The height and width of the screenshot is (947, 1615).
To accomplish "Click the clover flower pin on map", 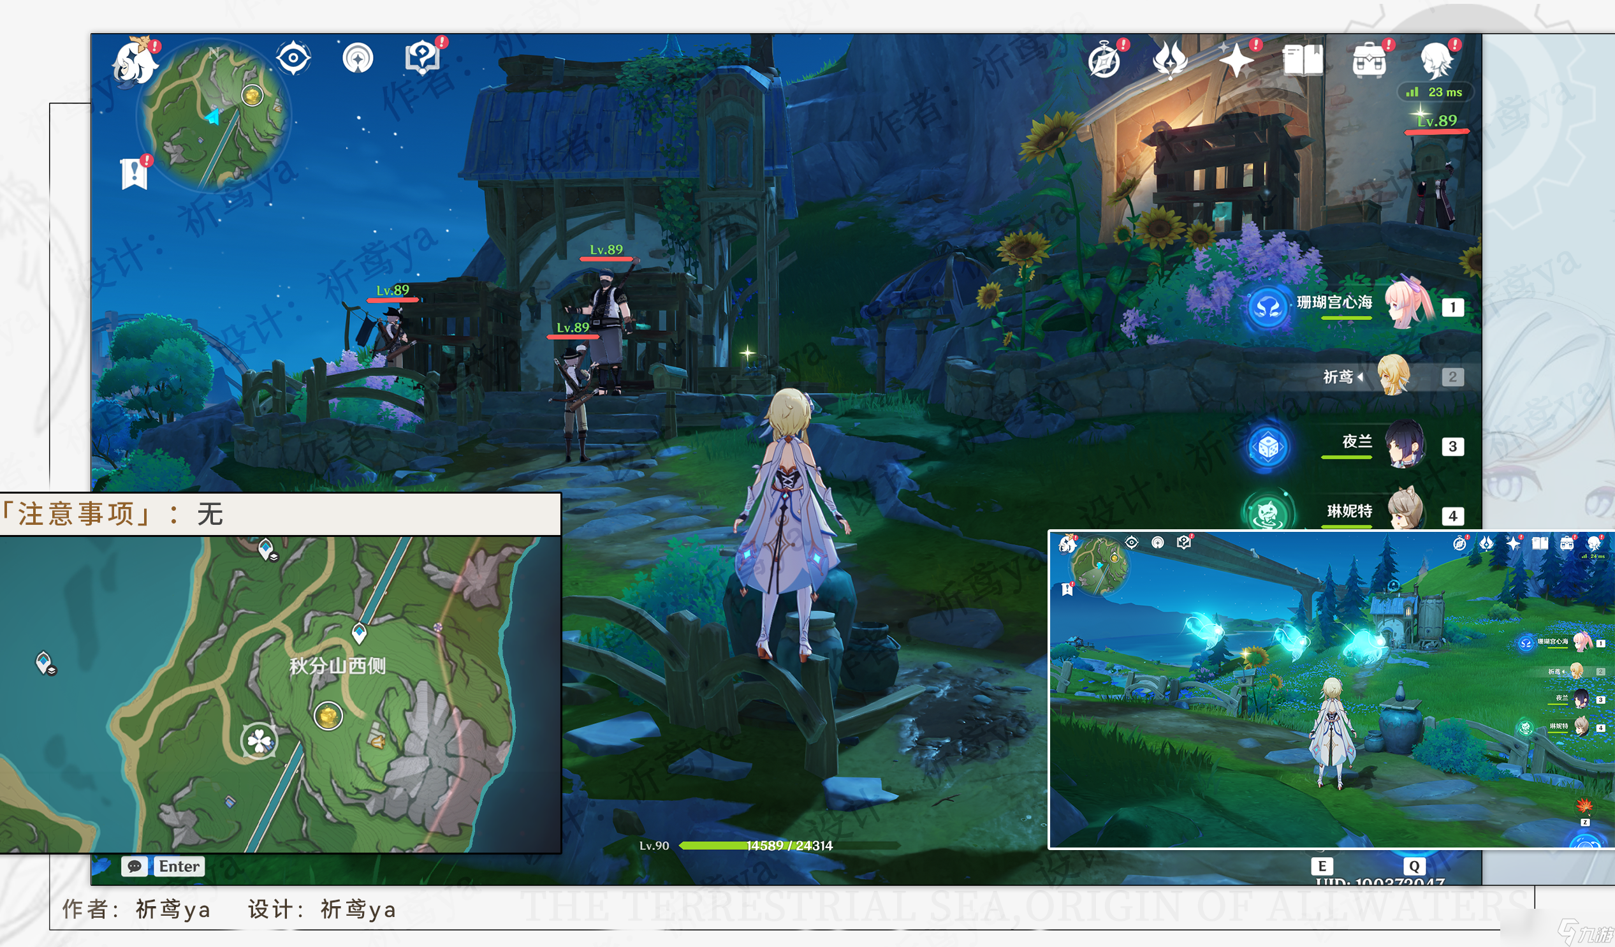I will click(259, 740).
